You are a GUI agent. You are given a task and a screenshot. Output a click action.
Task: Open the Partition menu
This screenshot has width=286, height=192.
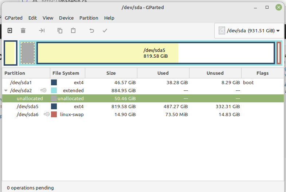click(x=89, y=18)
